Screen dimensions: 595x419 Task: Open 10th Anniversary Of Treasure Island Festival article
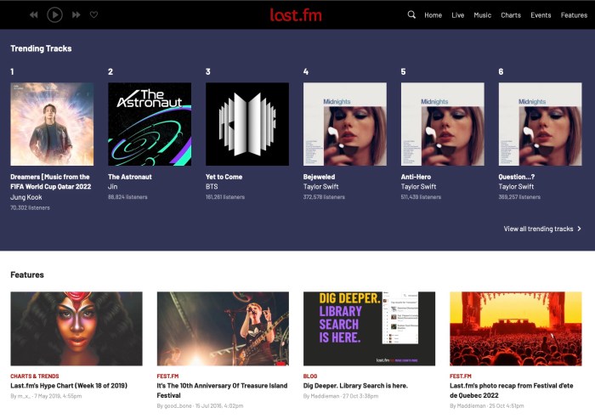pos(222,391)
